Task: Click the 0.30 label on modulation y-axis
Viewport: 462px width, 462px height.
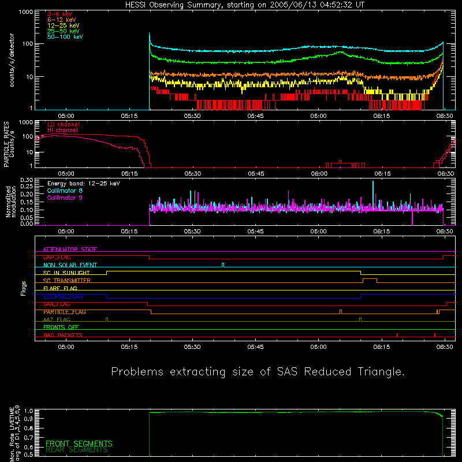Action: pyautogui.click(x=27, y=180)
